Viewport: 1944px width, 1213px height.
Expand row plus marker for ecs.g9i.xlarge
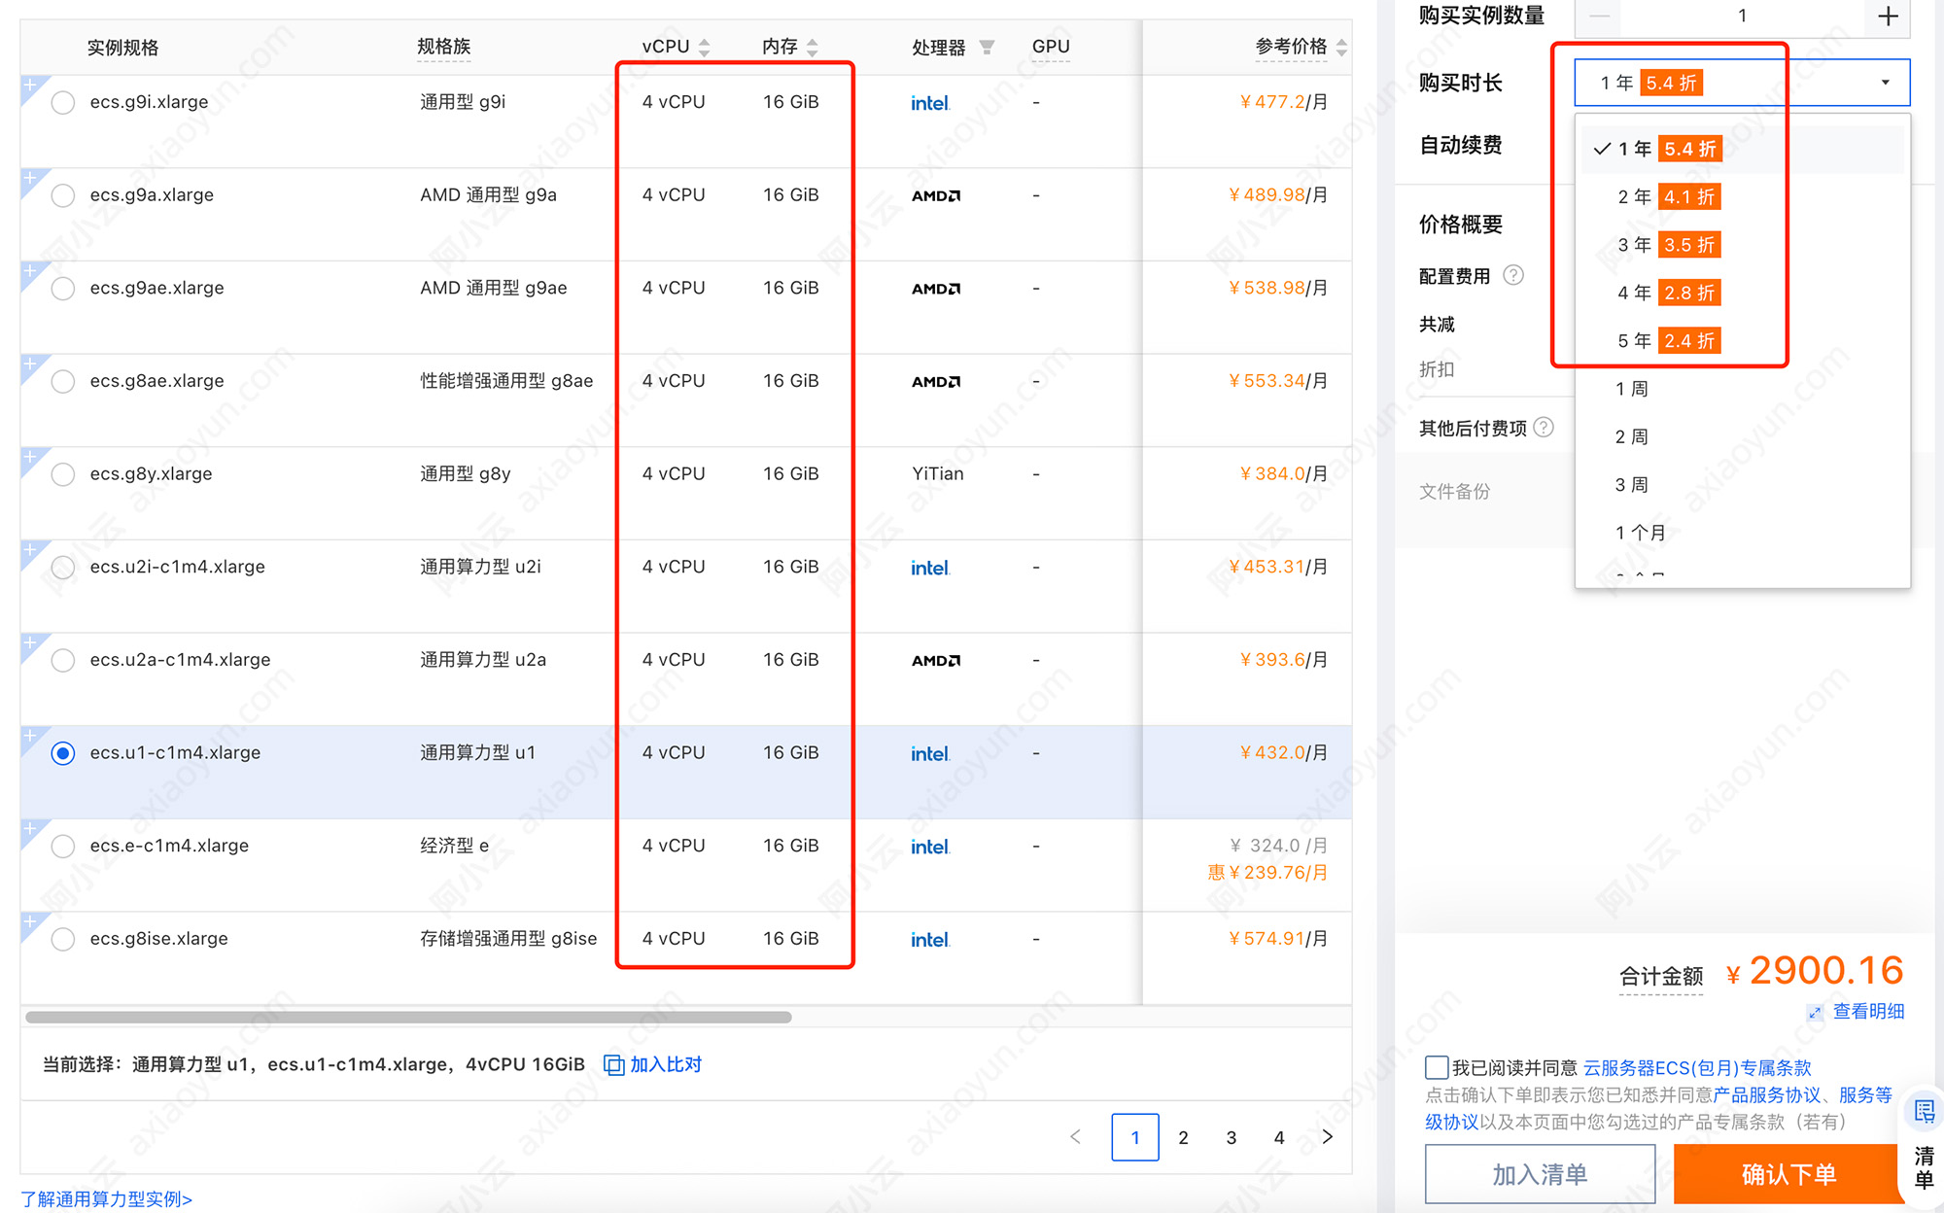(x=30, y=85)
